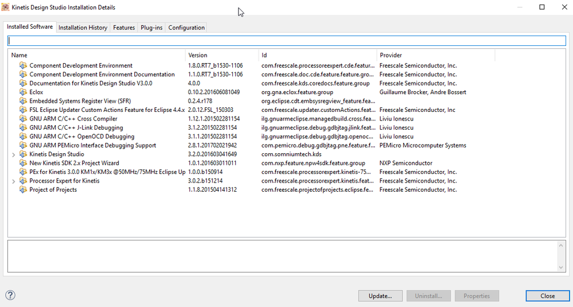This screenshot has height=307, width=573.
Task: Switch to the Plug-ins tab
Action: [x=151, y=28]
